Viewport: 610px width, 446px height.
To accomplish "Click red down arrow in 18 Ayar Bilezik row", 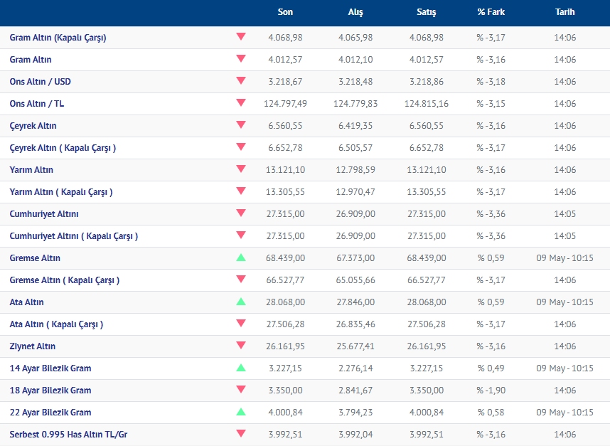I will pos(241,389).
